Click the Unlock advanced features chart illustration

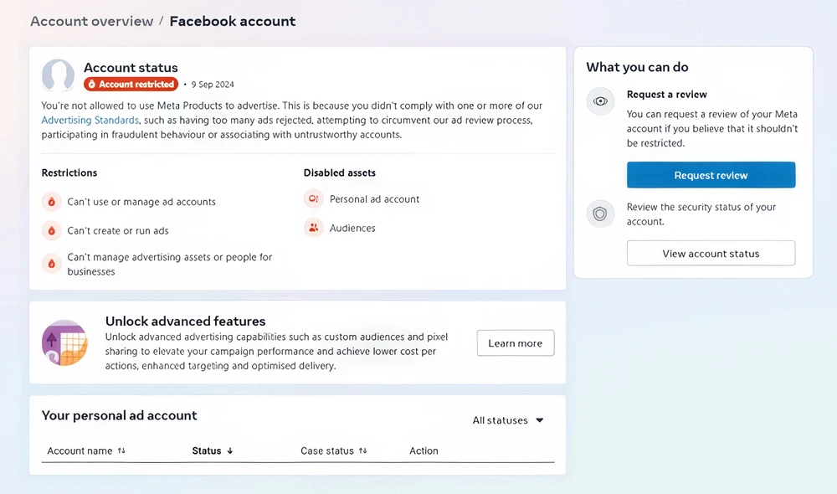pos(64,342)
